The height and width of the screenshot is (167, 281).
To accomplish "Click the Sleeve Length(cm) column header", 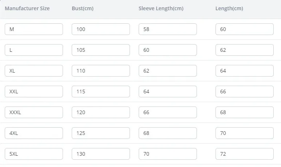I will 161,8.
